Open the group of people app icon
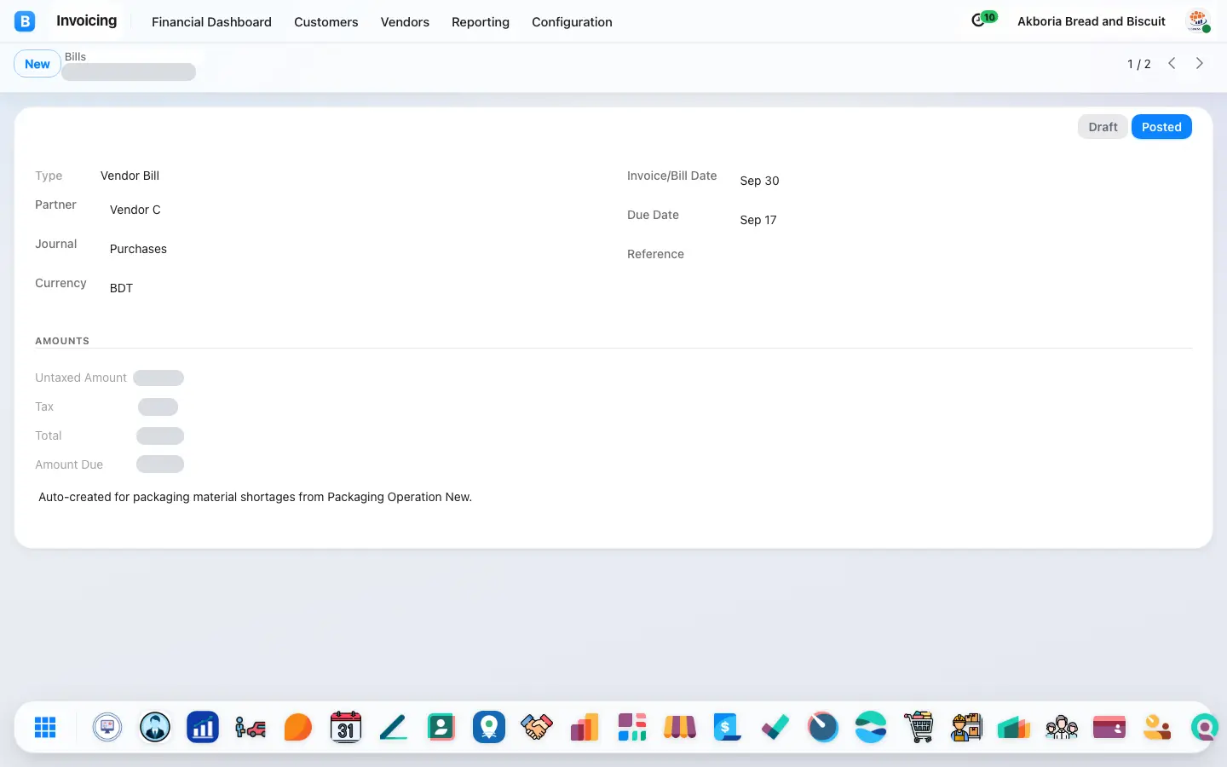This screenshot has height=767, width=1227. [1062, 727]
